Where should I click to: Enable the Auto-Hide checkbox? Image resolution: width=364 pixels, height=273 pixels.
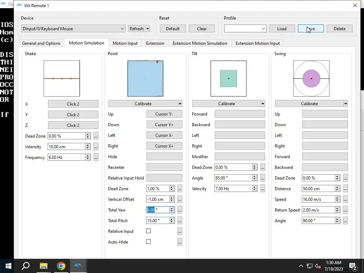coord(148,242)
